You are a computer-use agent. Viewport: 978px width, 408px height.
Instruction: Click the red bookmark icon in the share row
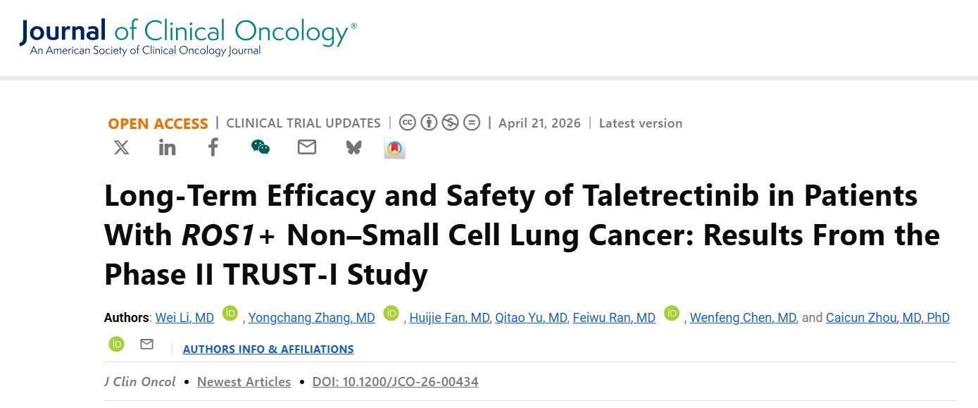pyautogui.click(x=394, y=149)
